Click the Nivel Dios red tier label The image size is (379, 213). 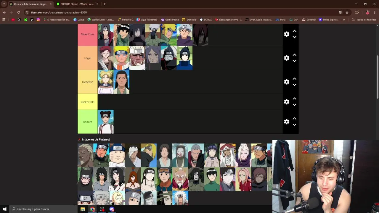click(x=87, y=34)
